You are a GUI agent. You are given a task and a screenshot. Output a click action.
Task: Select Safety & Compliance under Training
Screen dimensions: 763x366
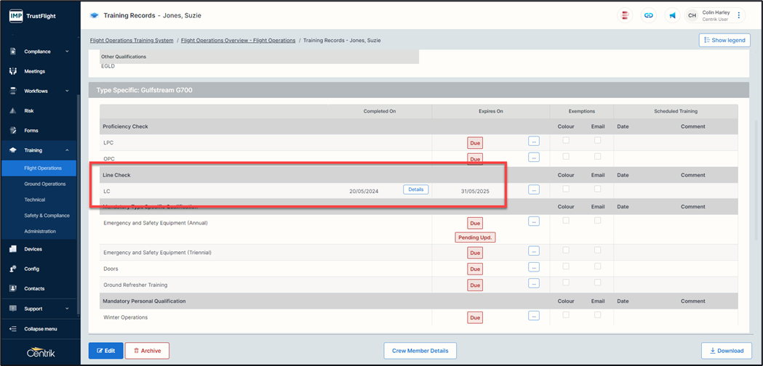[47, 216]
